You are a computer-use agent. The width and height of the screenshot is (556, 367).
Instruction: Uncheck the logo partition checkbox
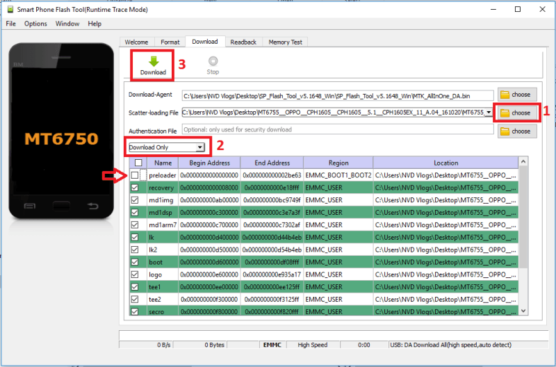pyautogui.click(x=135, y=275)
